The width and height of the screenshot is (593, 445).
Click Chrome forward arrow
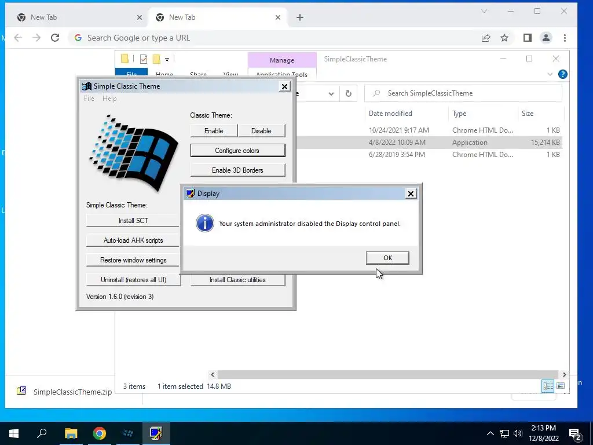tap(36, 38)
